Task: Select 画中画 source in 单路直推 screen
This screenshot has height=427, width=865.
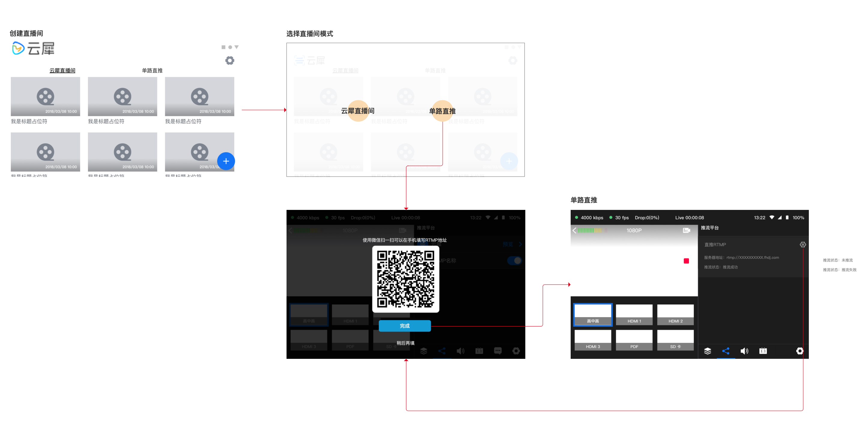Action: 593,314
